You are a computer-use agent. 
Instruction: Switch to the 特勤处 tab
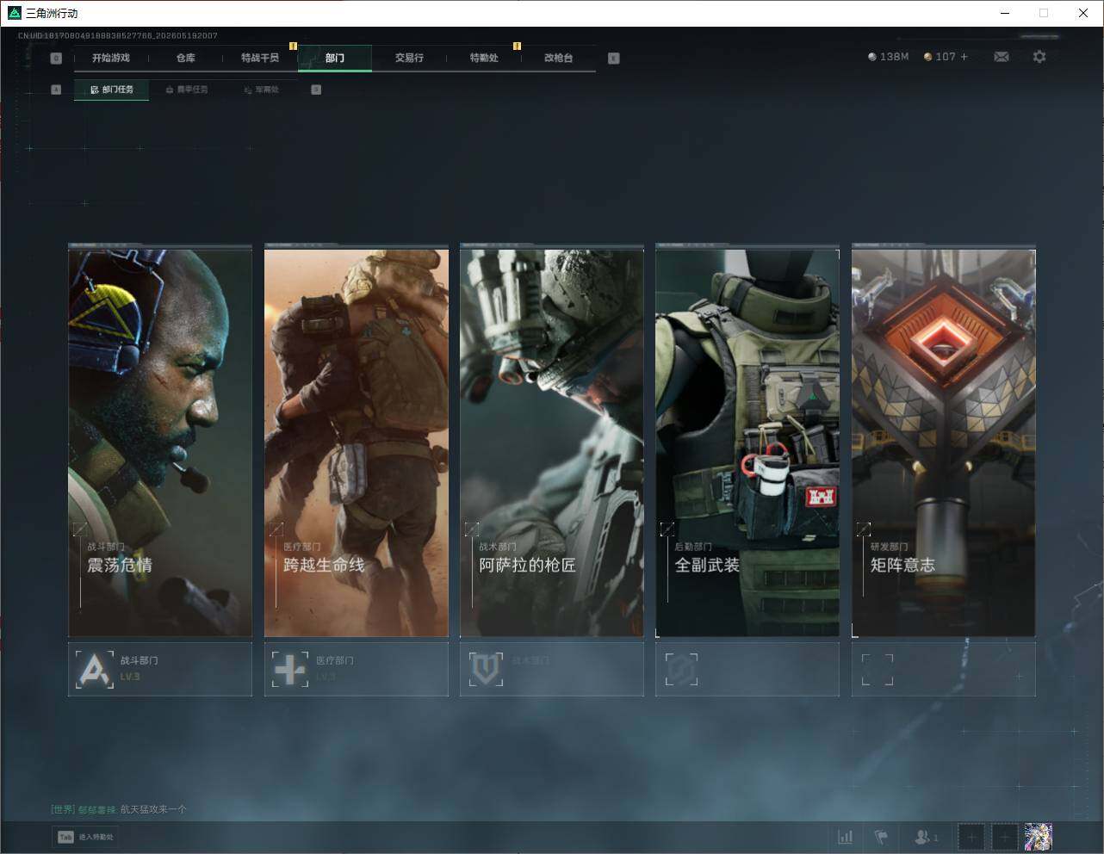484,59
